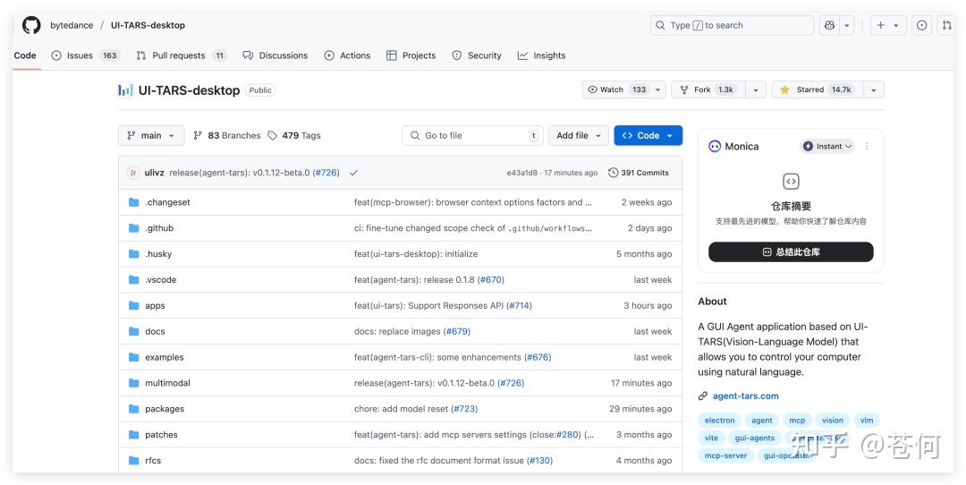Viewport: 966px width, 485px height.
Task: Toggle Watch on the repository
Action: pos(617,89)
